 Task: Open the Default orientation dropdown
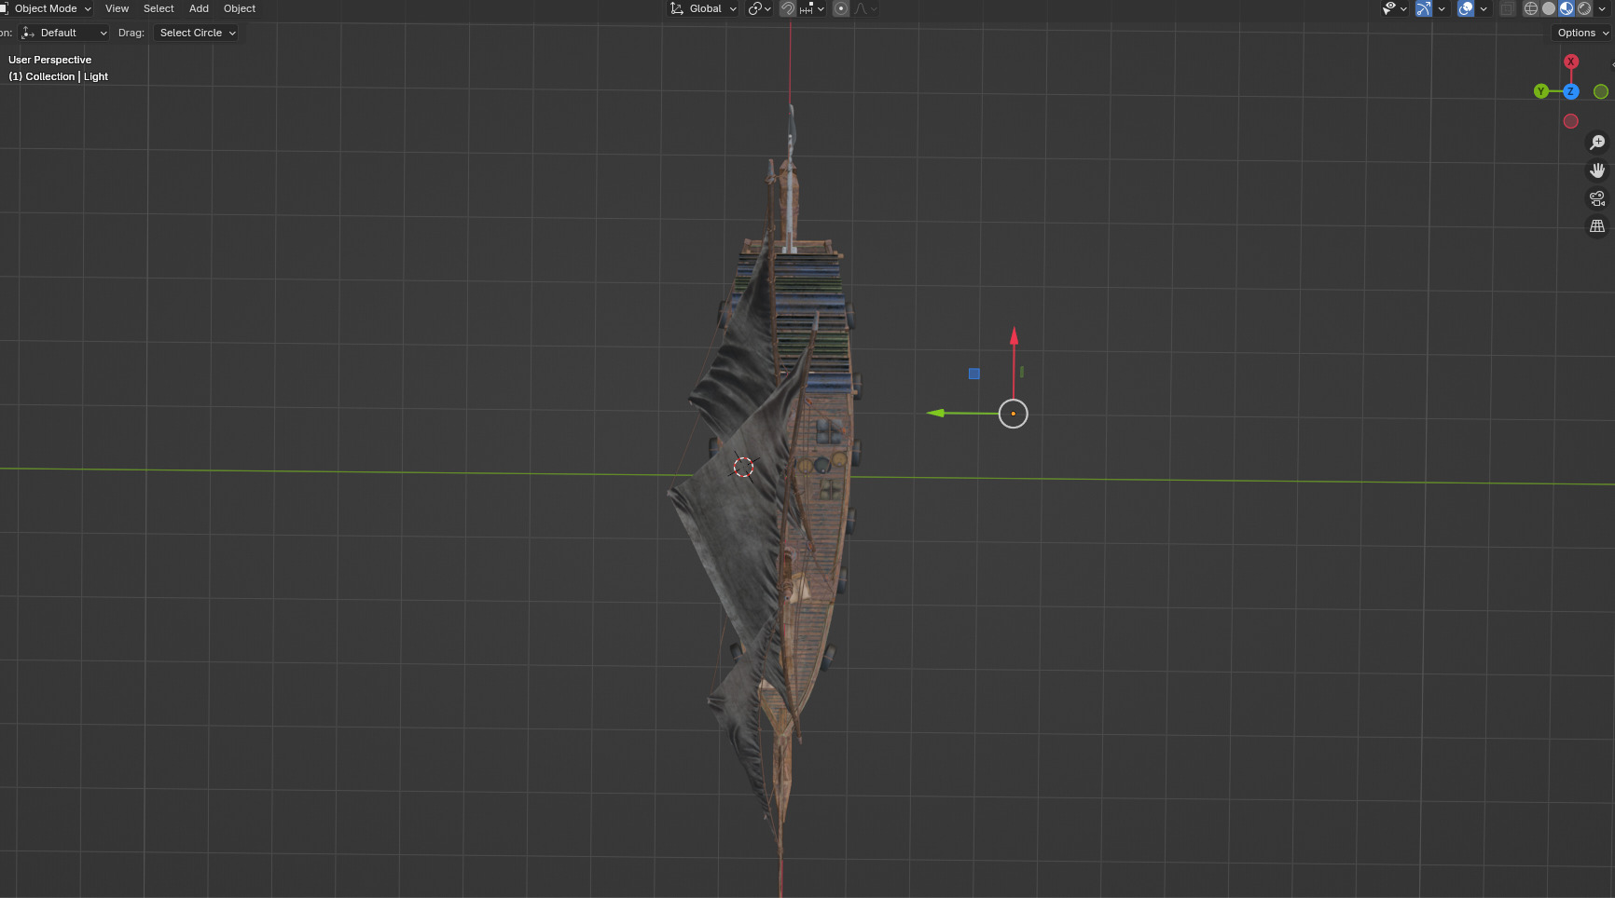pos(64,33)
